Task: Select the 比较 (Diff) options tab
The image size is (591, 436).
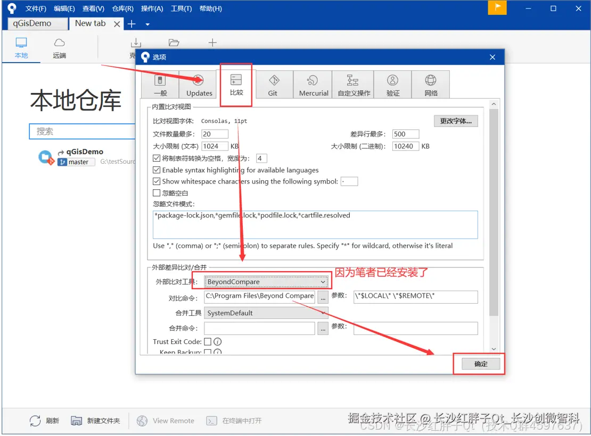Action: click(x=236, y=84)
